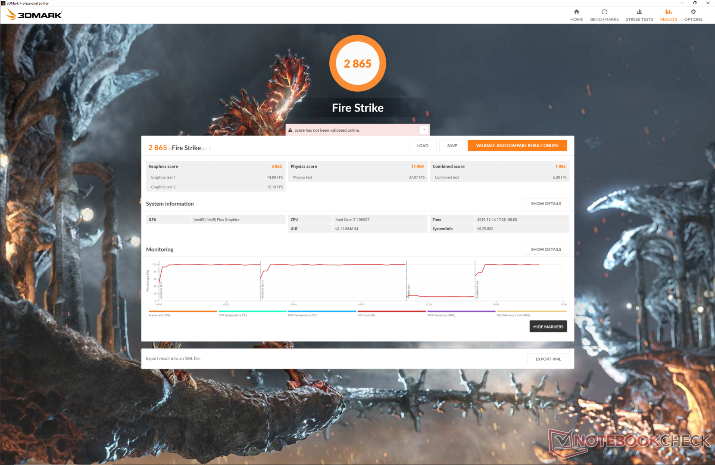Click the HIDE MARKERS button
The height and width of the screenshot is (465, 715).
point(548,326)
